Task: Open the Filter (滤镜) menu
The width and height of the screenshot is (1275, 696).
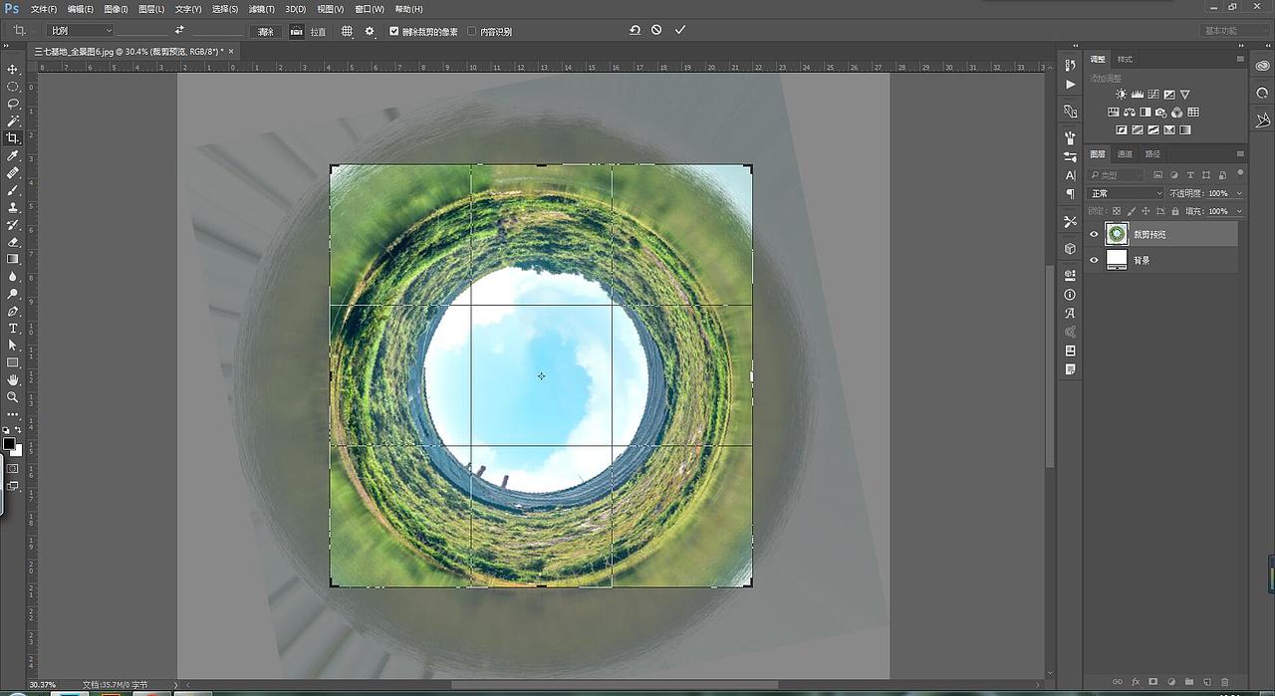Action: (261, 9)
